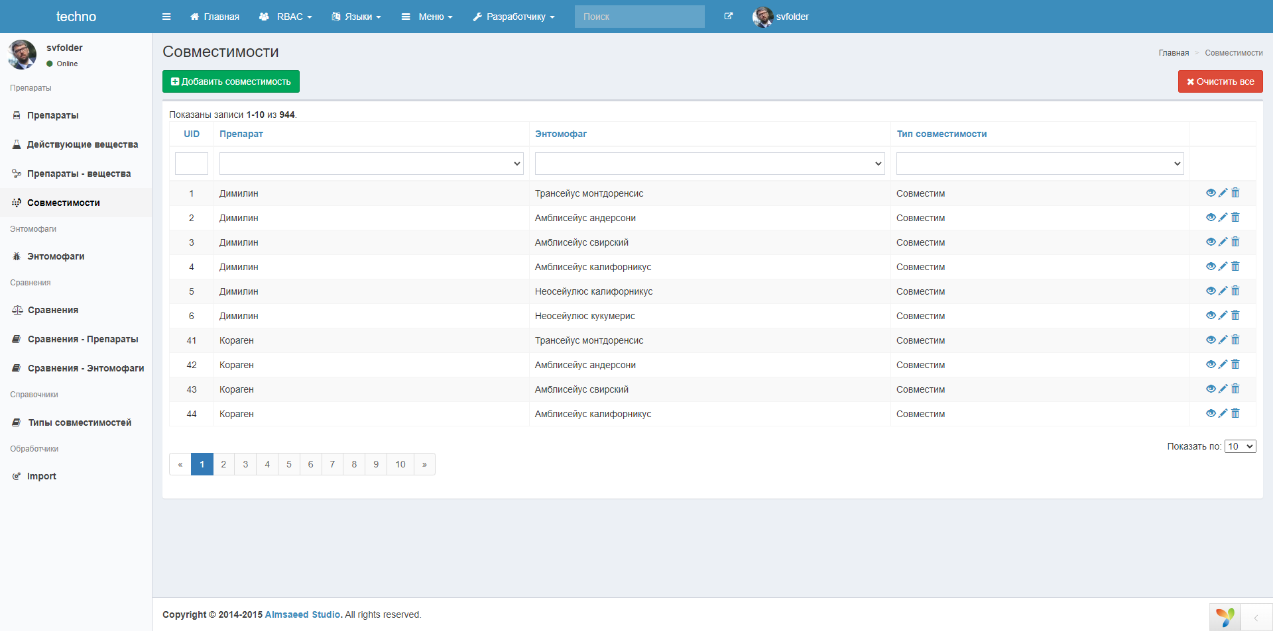Viewport: 1273px width, 631px height.
Task: Expand the RBAC navbar dropdown
Action: (286, 17)
